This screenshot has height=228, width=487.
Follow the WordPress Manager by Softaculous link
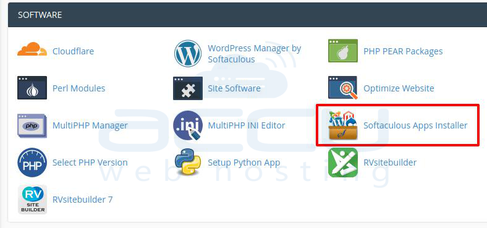[255, 54]
